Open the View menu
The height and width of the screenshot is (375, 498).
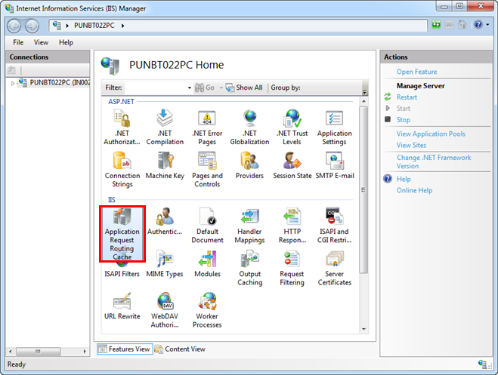pos(41,43)
